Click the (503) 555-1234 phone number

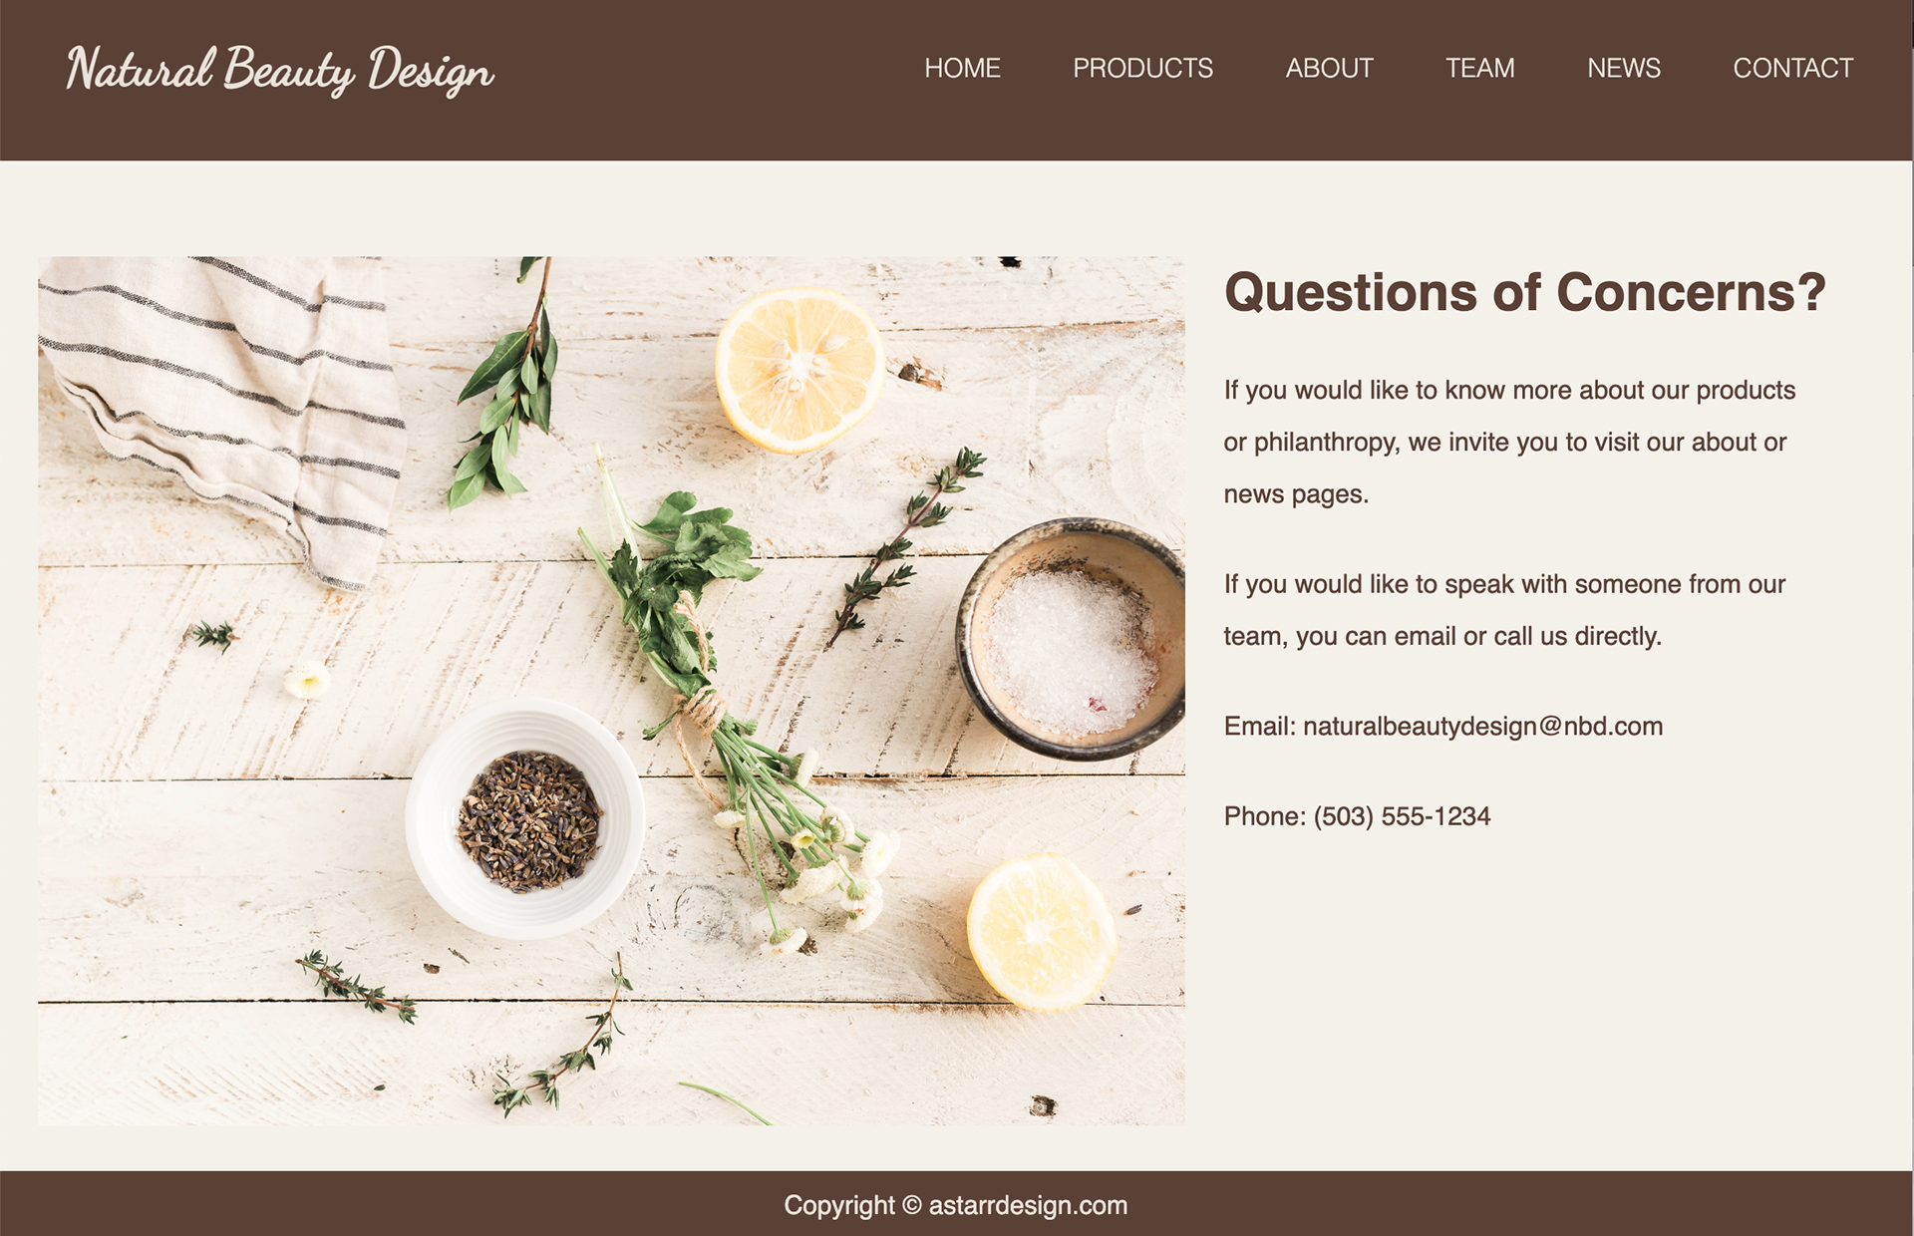(x=1402, y=816)
